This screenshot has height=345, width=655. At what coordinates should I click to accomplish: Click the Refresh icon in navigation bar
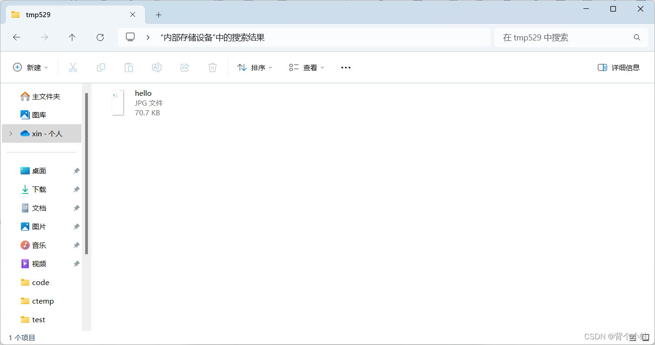click(100, 37)
